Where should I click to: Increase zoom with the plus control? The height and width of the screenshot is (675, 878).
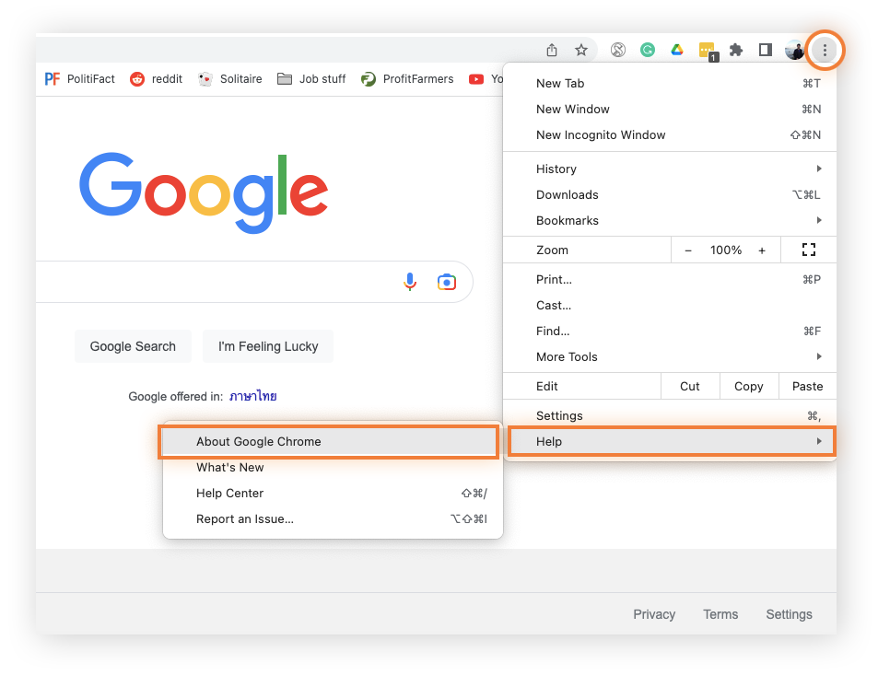(x=762, y=250)
